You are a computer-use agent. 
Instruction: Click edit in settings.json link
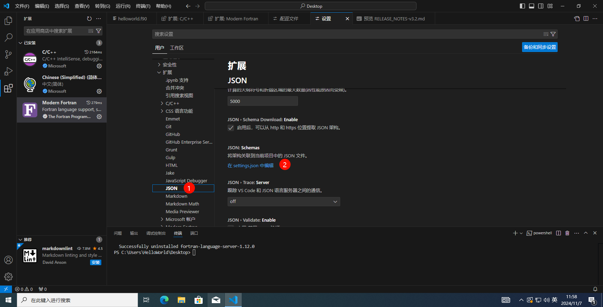250,165
